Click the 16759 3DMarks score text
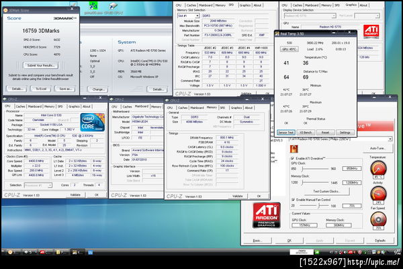The width and height of the screenshot is (403, 269). tap(41, 31)
